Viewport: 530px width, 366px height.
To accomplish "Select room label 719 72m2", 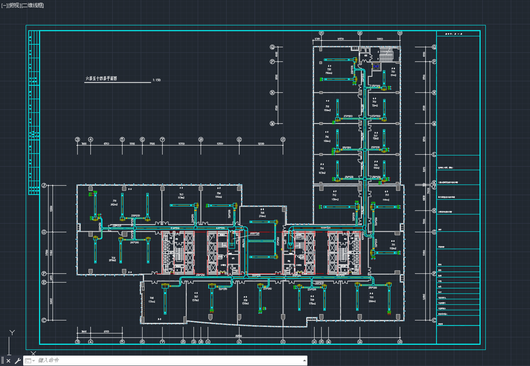I will coord(375,103).
